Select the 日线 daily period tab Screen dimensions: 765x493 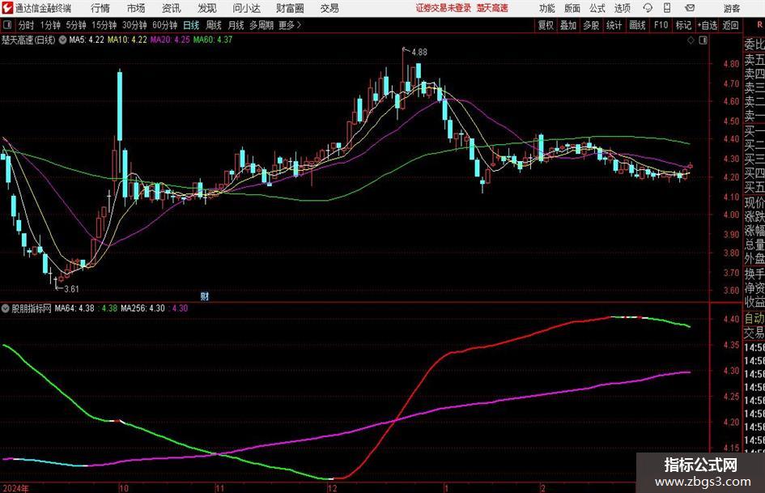pos(191,25)
